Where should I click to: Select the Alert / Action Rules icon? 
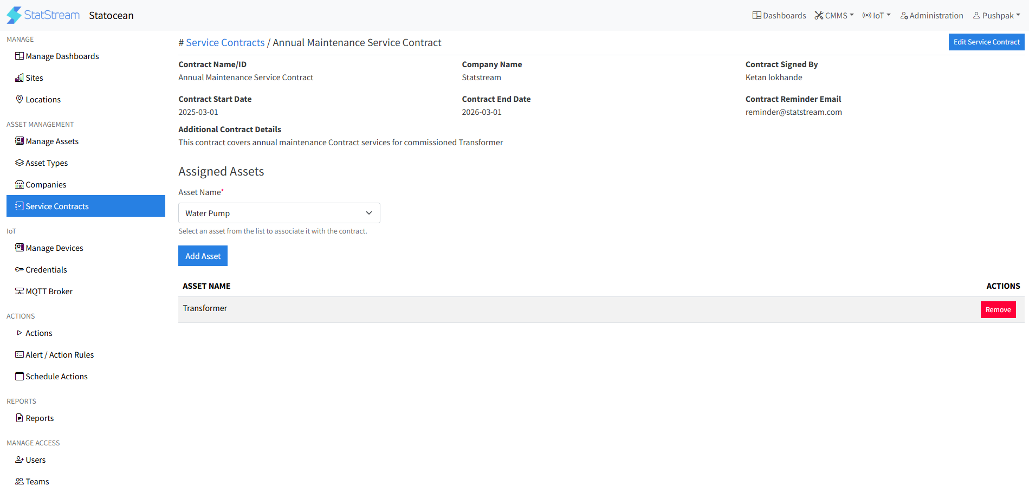click(x=20, y=354)
